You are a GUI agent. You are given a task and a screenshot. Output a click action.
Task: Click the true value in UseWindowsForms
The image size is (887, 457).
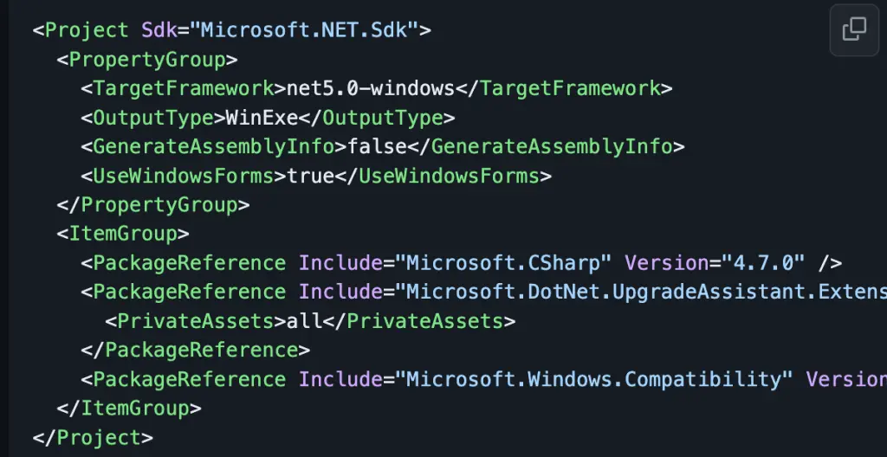310,176
